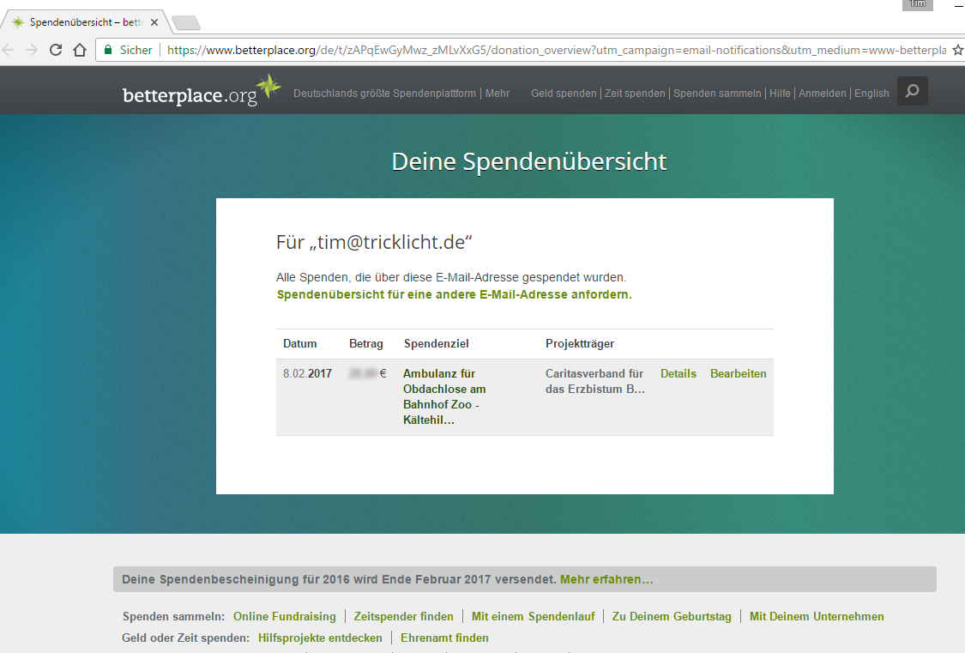Open Hilfsprojekte entdecken footer link

click(x=320, y=638)
